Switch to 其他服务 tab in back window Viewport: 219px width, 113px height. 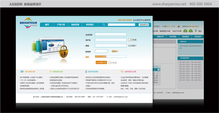click(x=185, y=37)
